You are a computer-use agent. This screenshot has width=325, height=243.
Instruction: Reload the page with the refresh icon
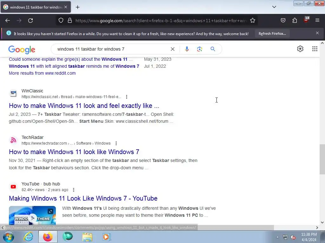[30, 21]
